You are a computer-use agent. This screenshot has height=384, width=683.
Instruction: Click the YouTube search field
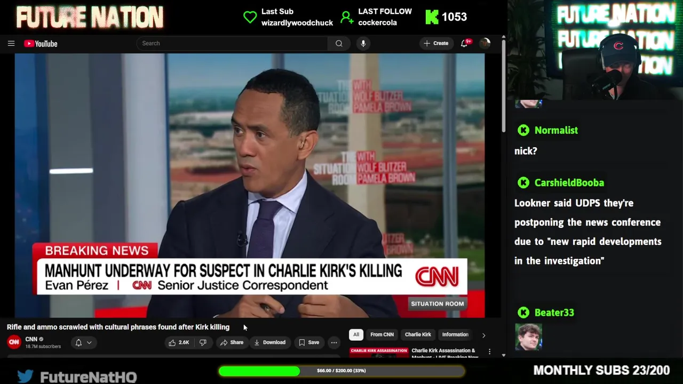(232, 43)
